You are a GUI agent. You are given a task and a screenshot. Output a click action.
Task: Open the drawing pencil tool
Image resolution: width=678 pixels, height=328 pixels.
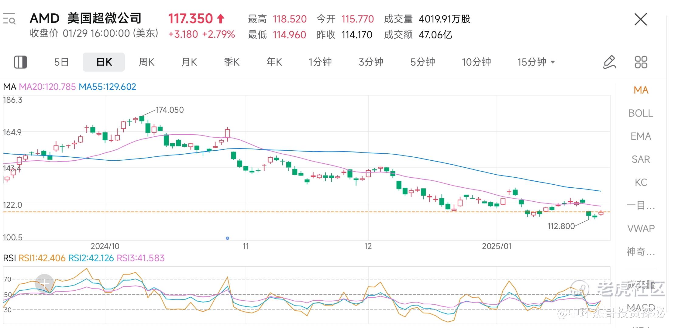coord(609,62)
